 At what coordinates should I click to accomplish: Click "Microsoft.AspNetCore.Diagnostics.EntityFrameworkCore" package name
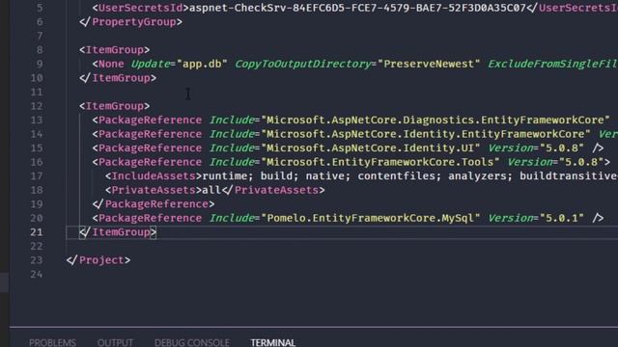435,120
